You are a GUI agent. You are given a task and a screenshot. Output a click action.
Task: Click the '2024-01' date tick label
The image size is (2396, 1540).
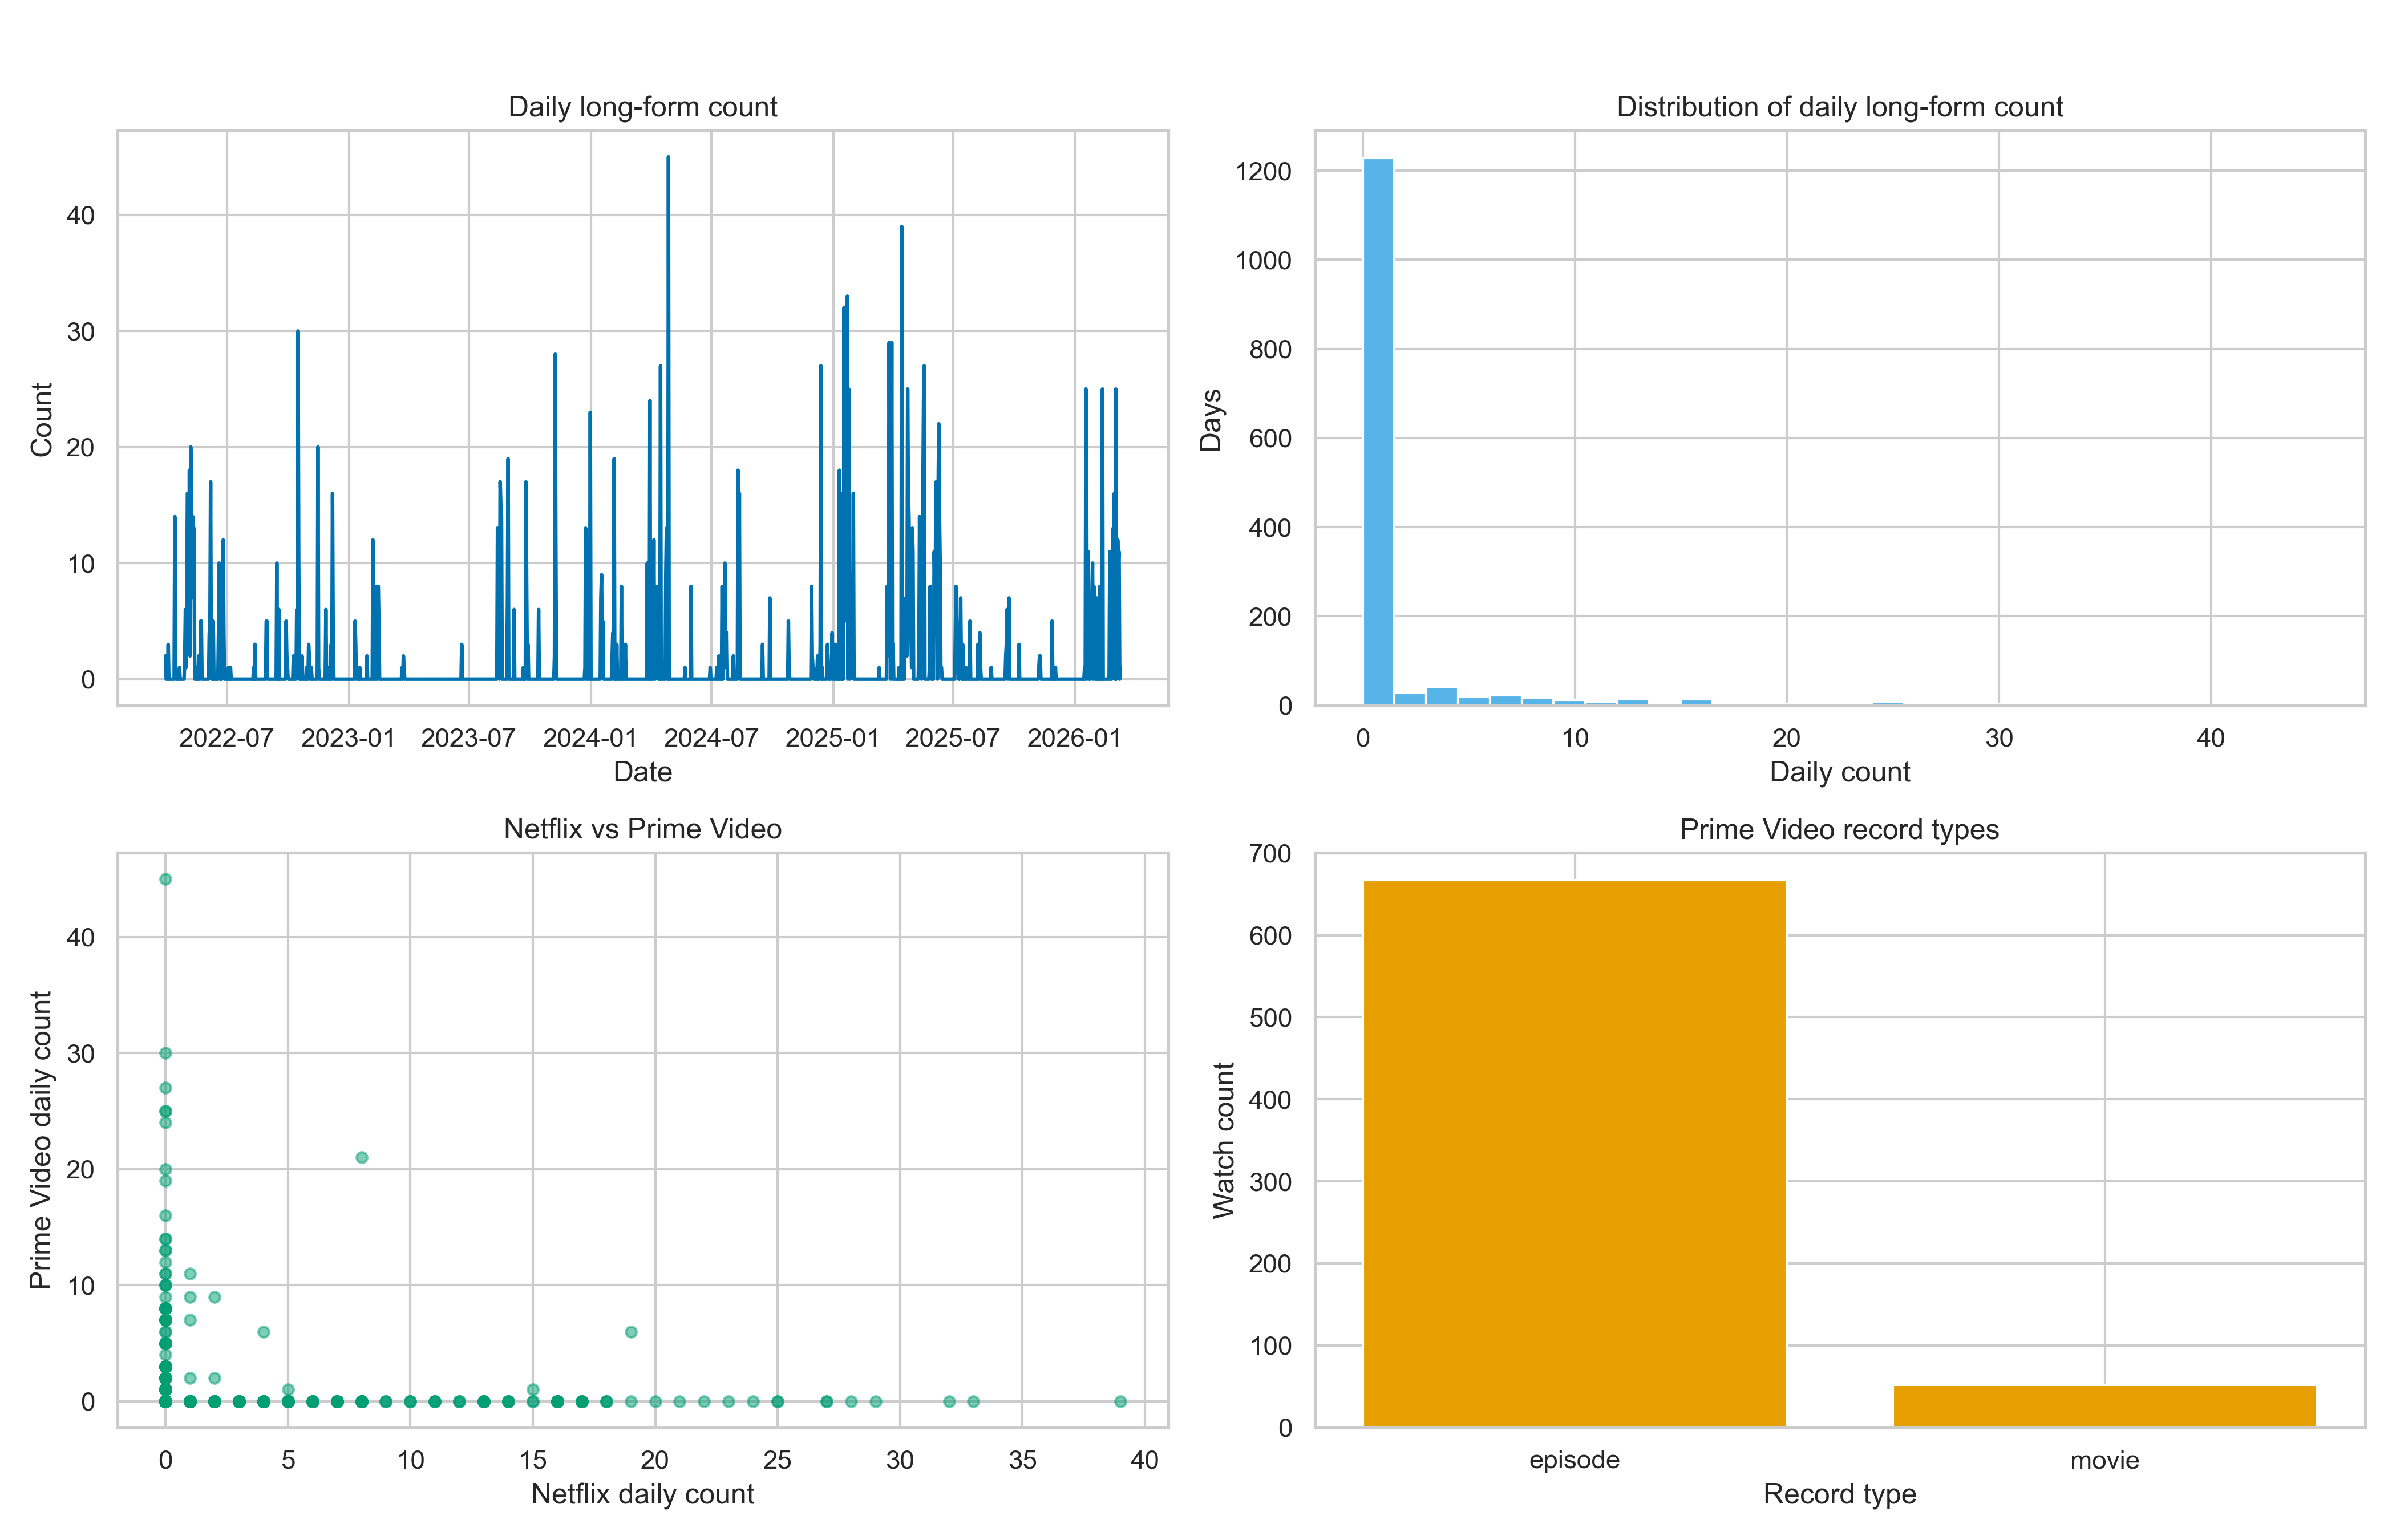coord(590,738)
